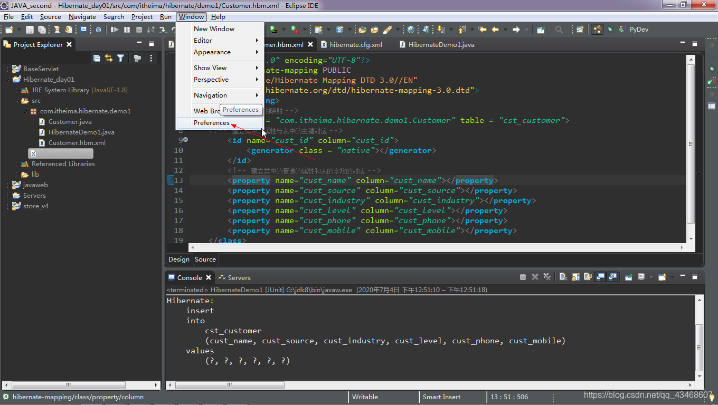The image size is (718, 405).
Task: Open the Navigate menu
Action: [82, 17]
